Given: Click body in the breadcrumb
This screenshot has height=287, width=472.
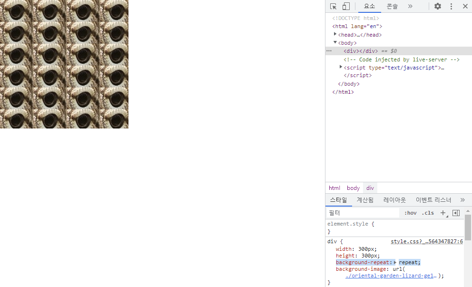Looking at the screenshot, I should (353, 188).
